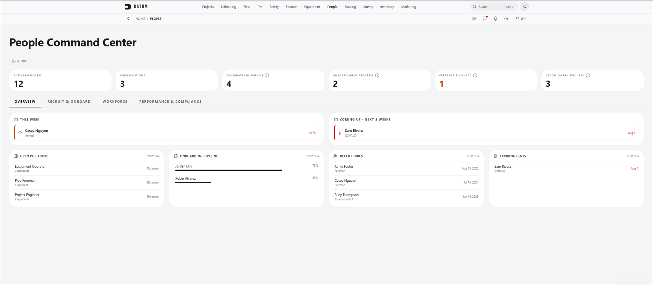View all Expiring Certs
This screenshot has height=285, width=653.
[633, 156]
